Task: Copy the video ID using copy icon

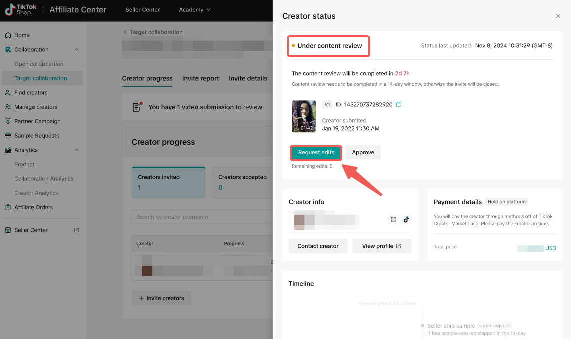Action: [x=399, y=105]
